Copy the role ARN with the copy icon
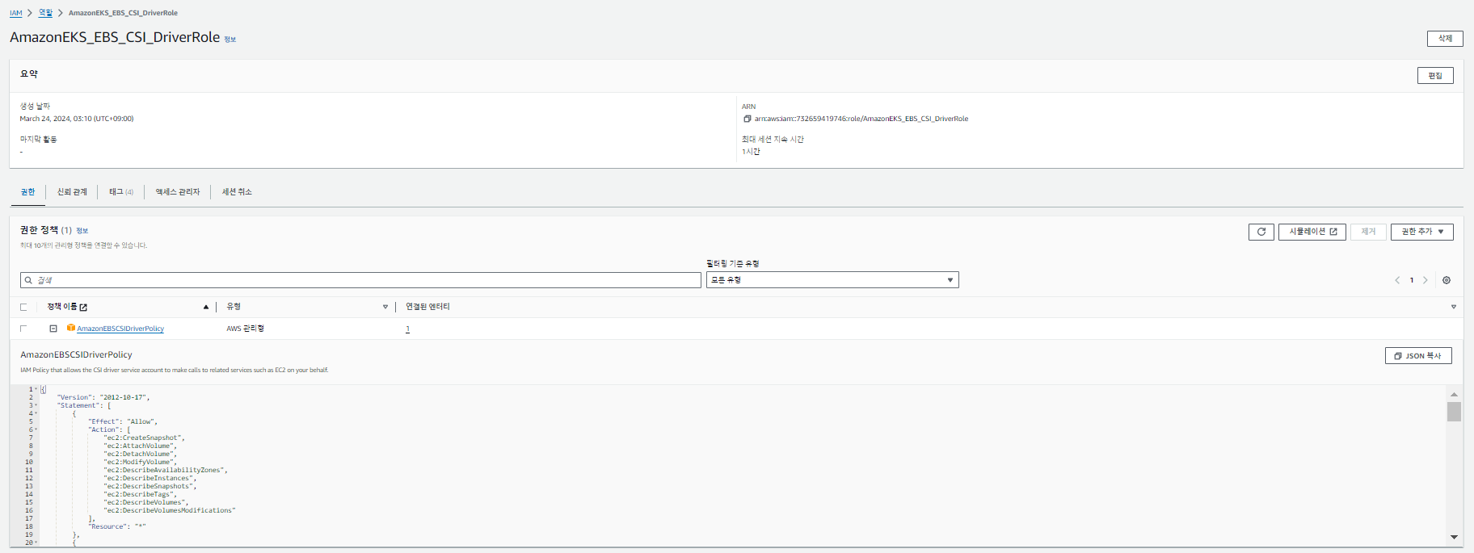Screen dimensions: 1474x553 [x=748, y=119]
